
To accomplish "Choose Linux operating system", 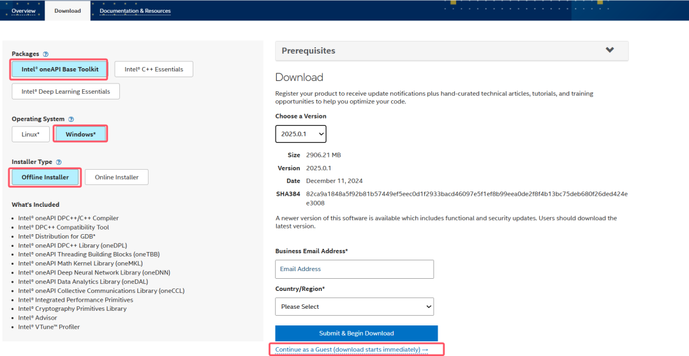I will (x=31, y=135).
